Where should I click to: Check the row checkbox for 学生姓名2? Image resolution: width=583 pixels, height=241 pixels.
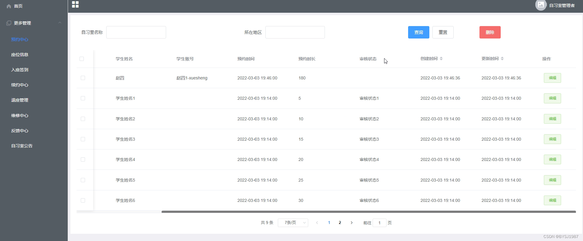point(83,119)
